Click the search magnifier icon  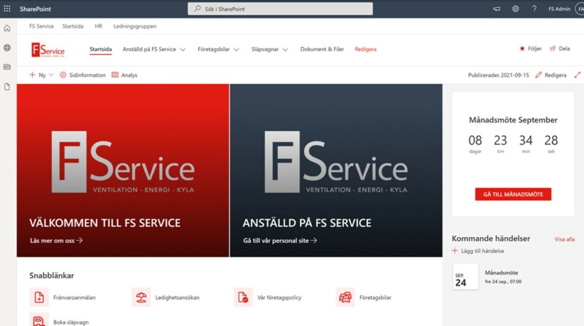click(197, 9)
